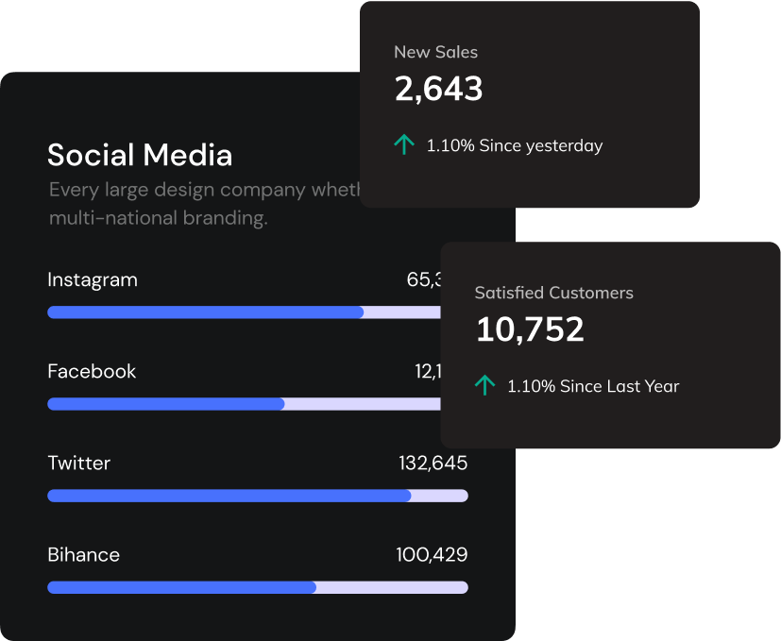The height and width of the screenshot is (641, 781).
Task: Click the New Sales card title
Action: (435, 52)
